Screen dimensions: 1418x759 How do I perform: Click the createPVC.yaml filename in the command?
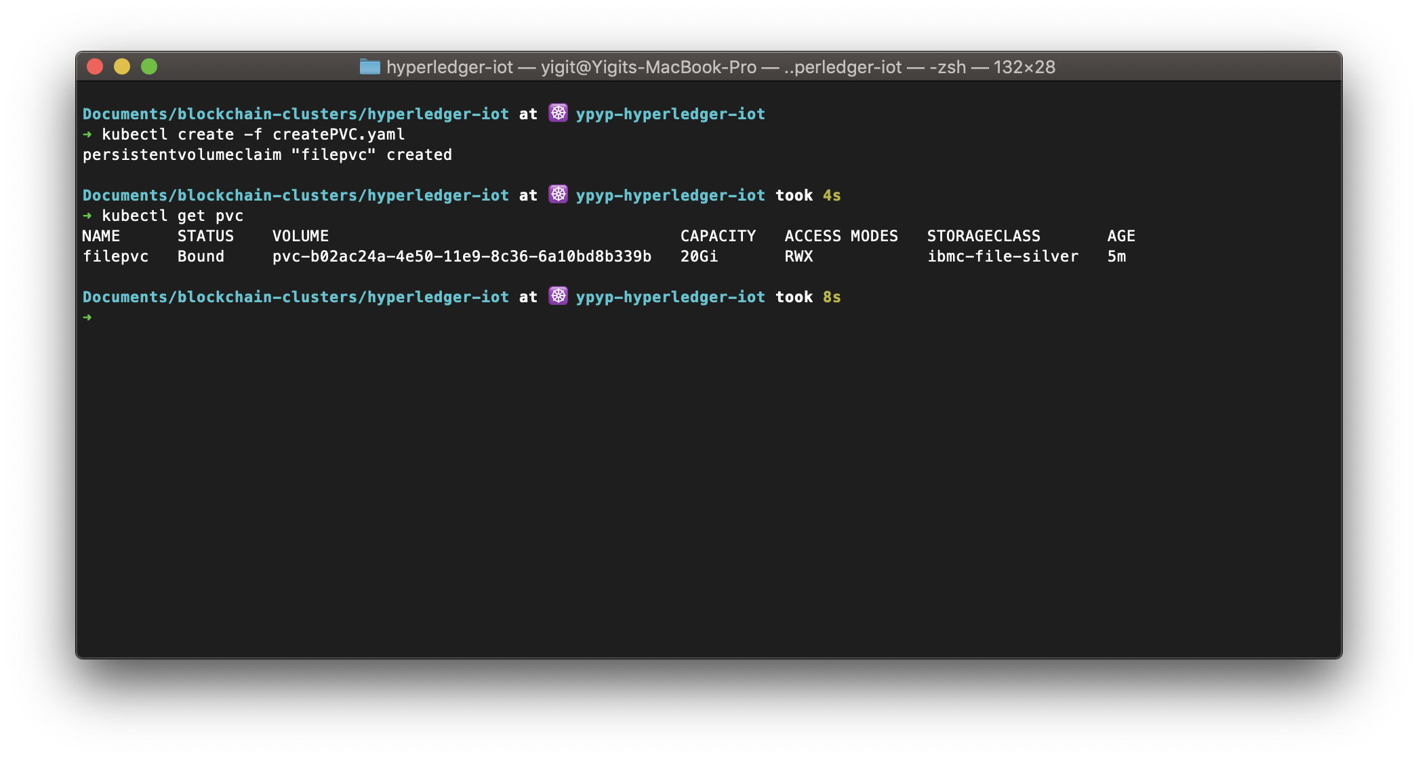[x=338, y=134]
